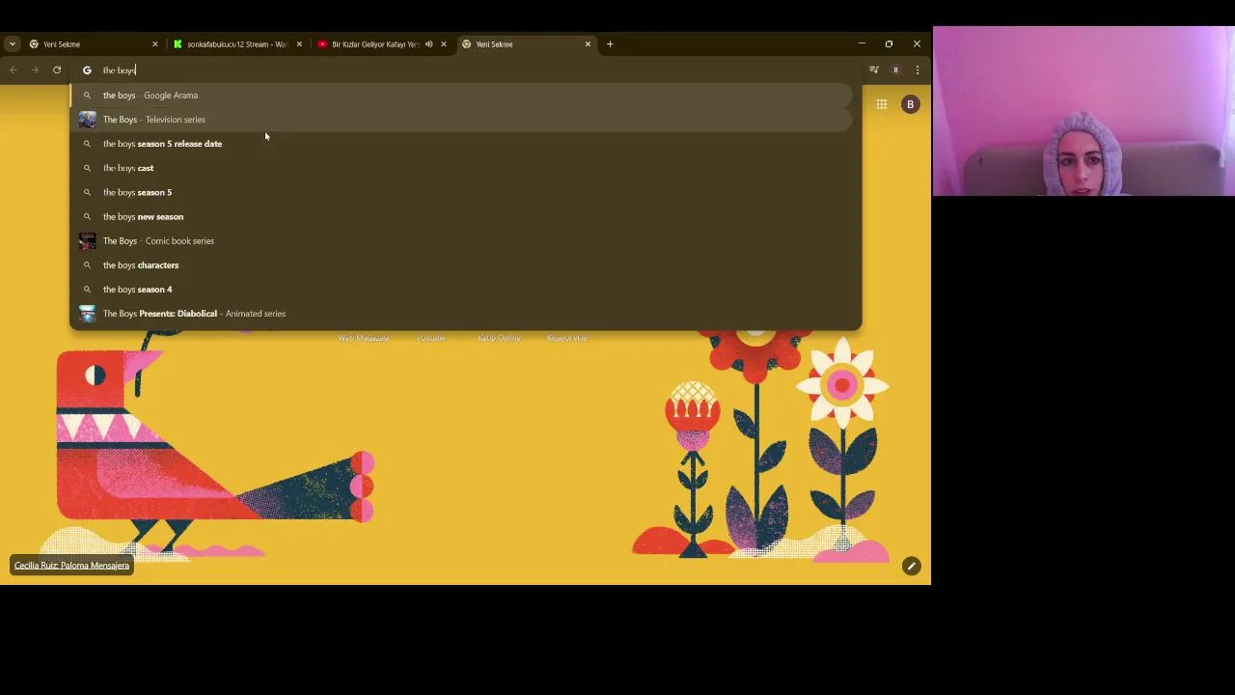
Task: Click the Google icon in address bar
Action: [87, 69]
